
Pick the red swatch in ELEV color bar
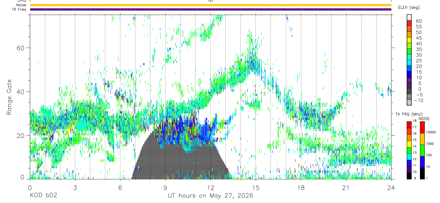click(x=409, y=23)
